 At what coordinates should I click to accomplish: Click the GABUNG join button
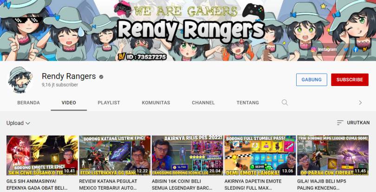pyautogui.click(x=311, y=80)
